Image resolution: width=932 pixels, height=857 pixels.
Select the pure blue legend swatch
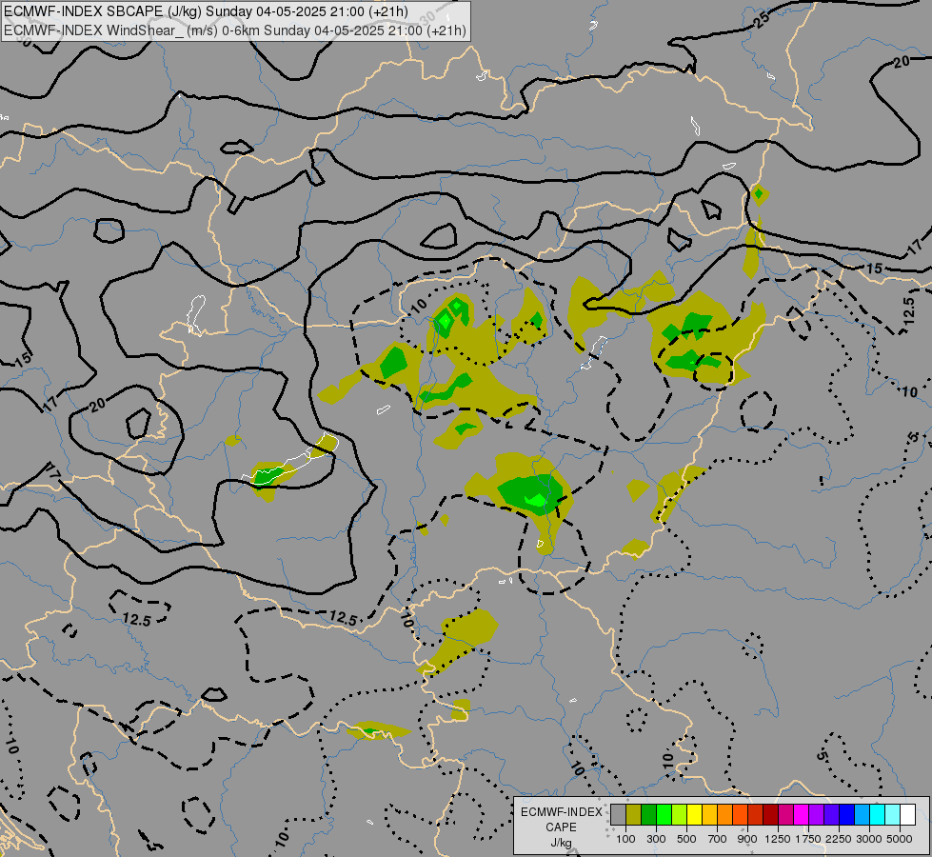(x=847, y=815)
